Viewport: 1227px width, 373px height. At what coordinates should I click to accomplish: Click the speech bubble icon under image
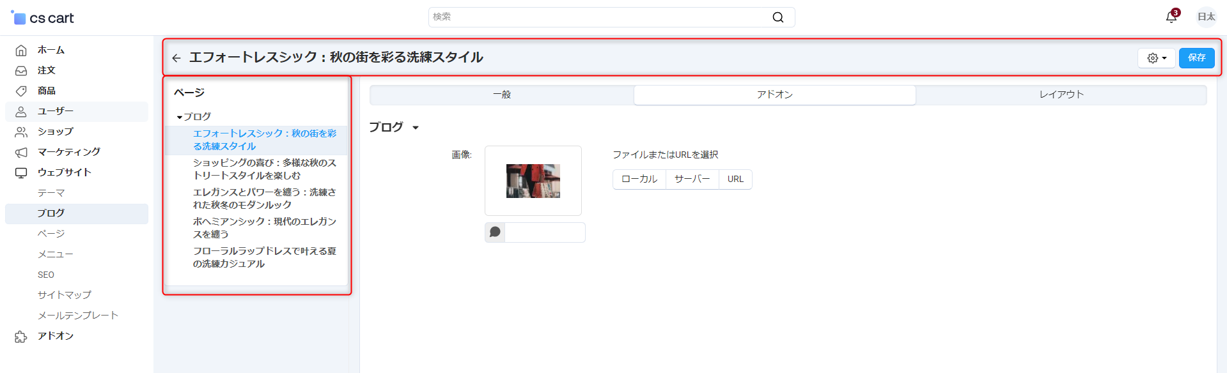495,232
